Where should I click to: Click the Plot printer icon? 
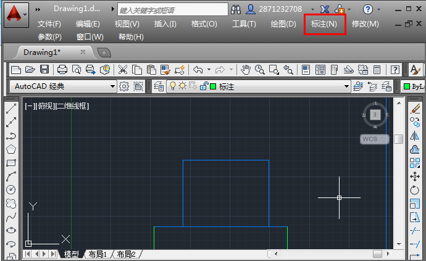click(x=62, y=70)
